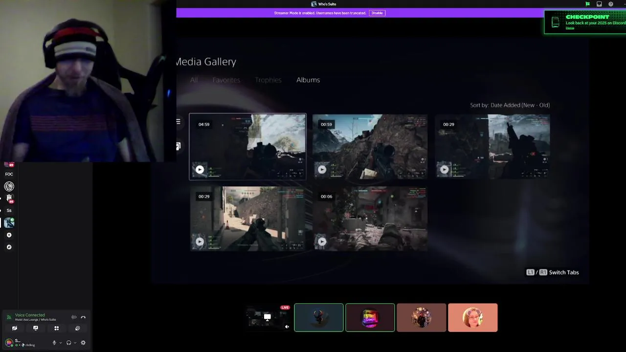Click the Checkpoint banner document icon
Image resolution: width=626 pixels, height=352 pixels.
(555, 22)
